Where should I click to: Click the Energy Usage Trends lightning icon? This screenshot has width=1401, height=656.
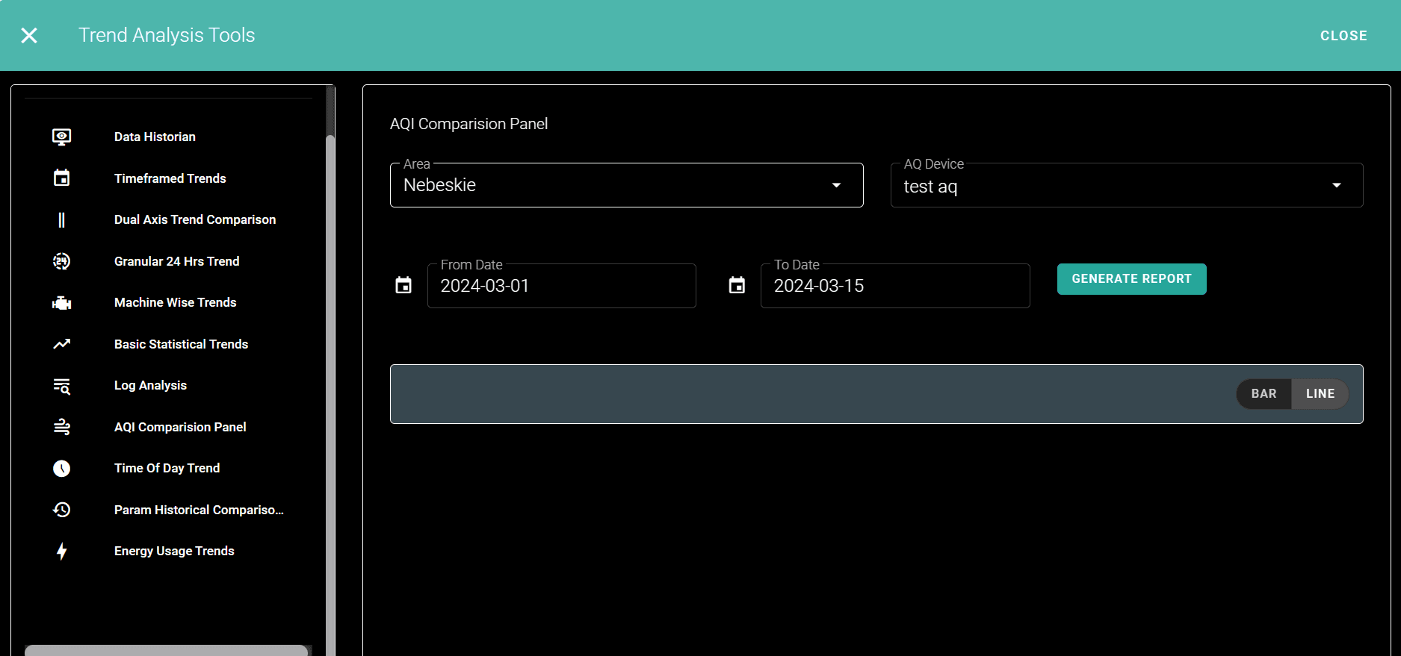pyautogui.click(x=61, y=552)
